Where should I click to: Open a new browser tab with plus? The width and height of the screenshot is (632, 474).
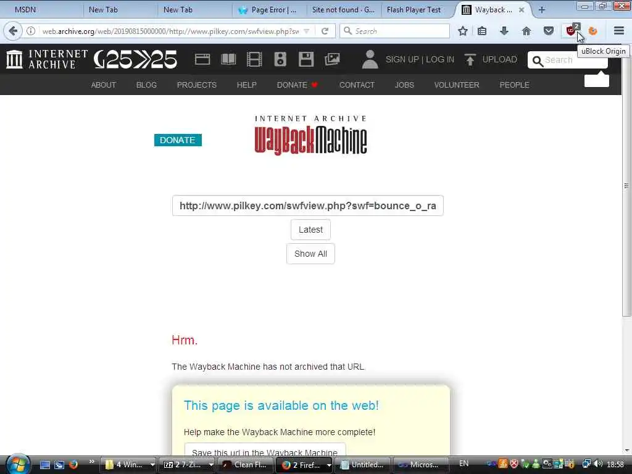542,10
